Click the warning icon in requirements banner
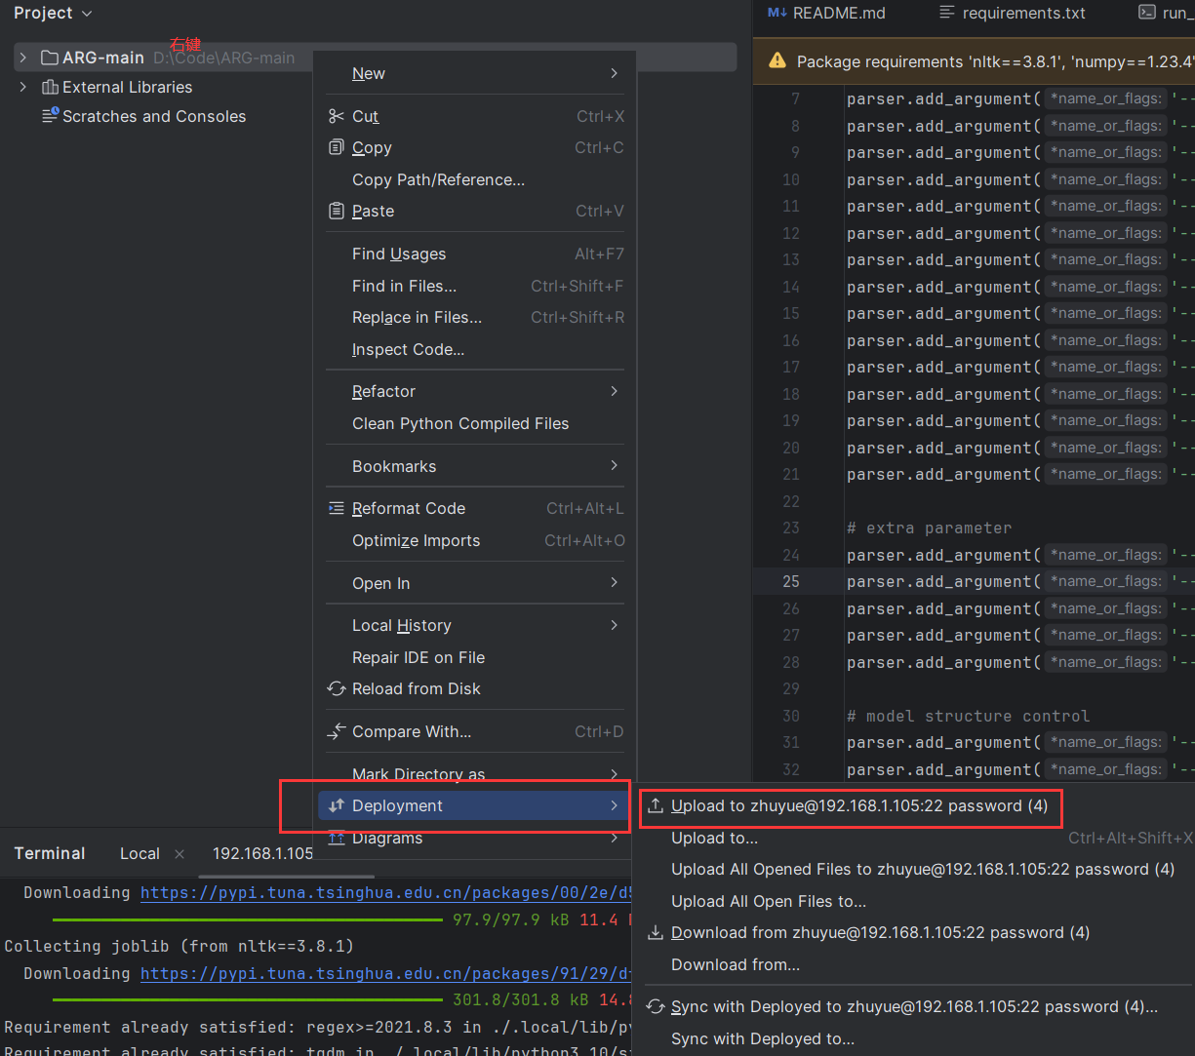Screen dimensions: 1195x1056 (777, 60)
